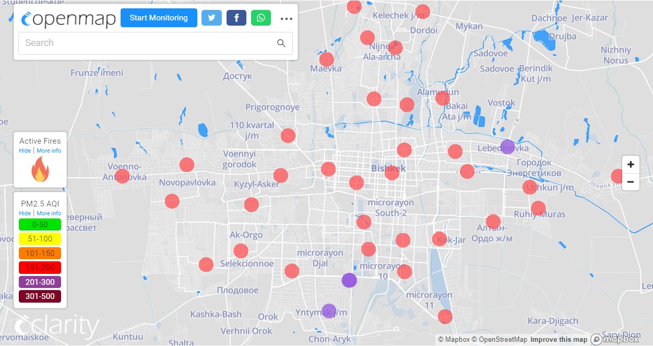Zoom out with the minus button
653x346 pixels.
pos(631,182)
